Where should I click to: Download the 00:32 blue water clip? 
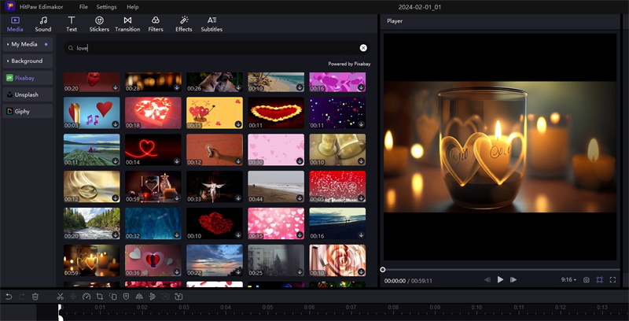click(x=177, y=235)
